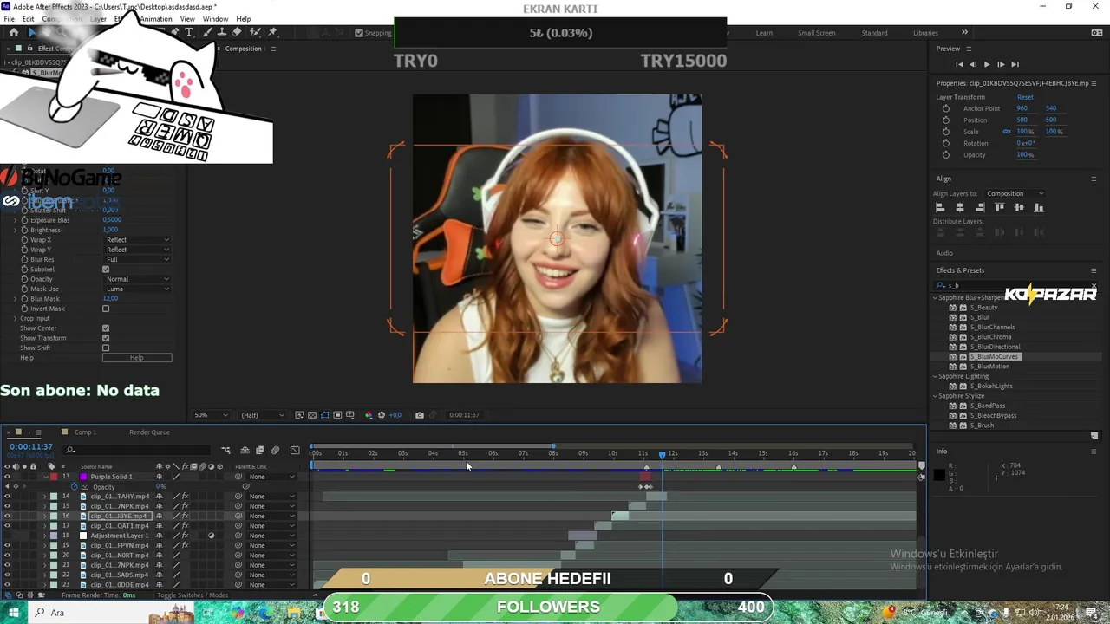
Task: Click the Help button in effect controls
Action: [137, 358]
